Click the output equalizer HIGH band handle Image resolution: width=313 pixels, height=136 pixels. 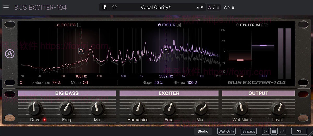pyautogui.click(x=263, y=45)
